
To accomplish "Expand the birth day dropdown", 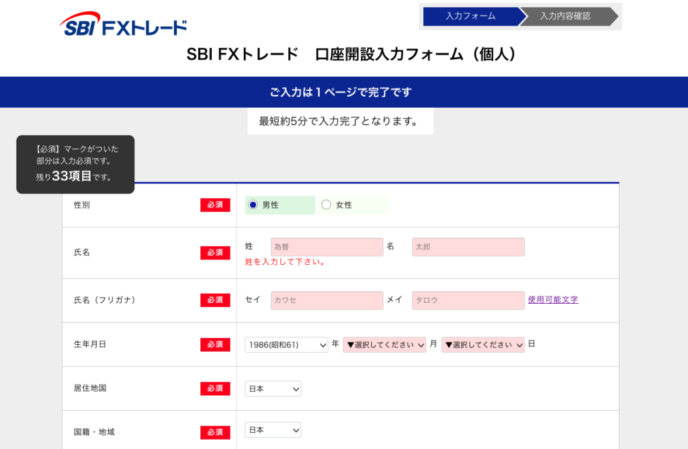I will [x=482, y=345].
